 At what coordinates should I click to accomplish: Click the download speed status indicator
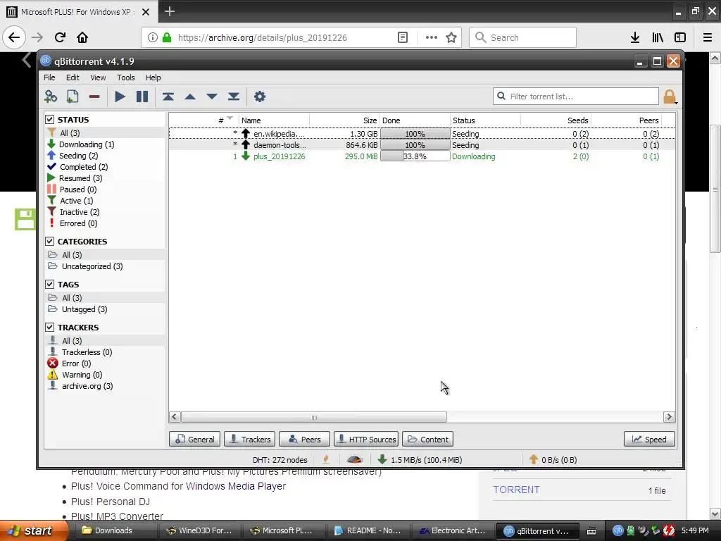tap(420, 459)
